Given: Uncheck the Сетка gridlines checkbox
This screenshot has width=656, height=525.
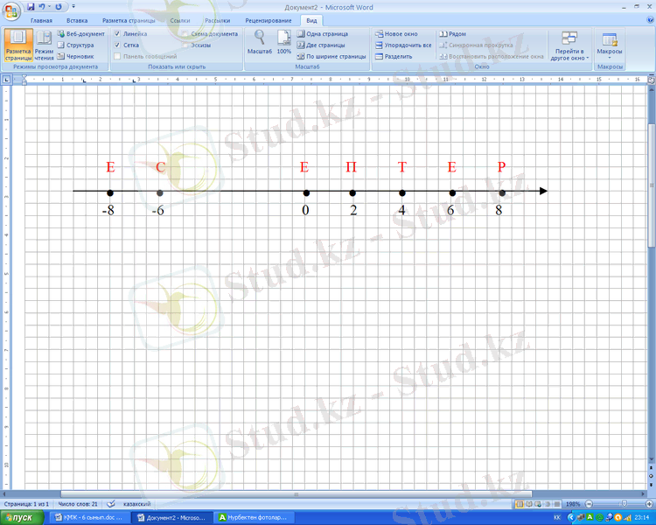Looking at the screenshot, I should tap(117, 45).
